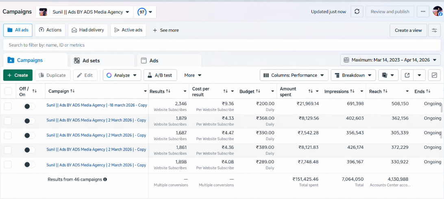Click Create a view button

(408, 30)
